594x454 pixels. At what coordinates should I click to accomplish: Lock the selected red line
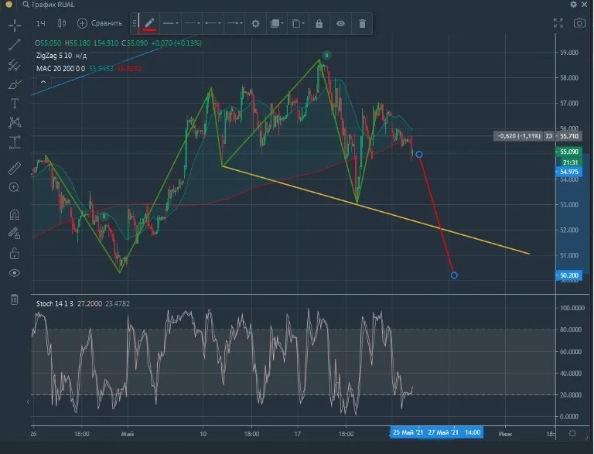319,23
